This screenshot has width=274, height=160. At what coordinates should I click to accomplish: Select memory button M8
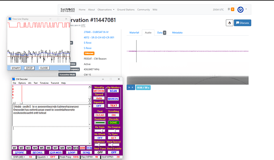coord(62,148)
